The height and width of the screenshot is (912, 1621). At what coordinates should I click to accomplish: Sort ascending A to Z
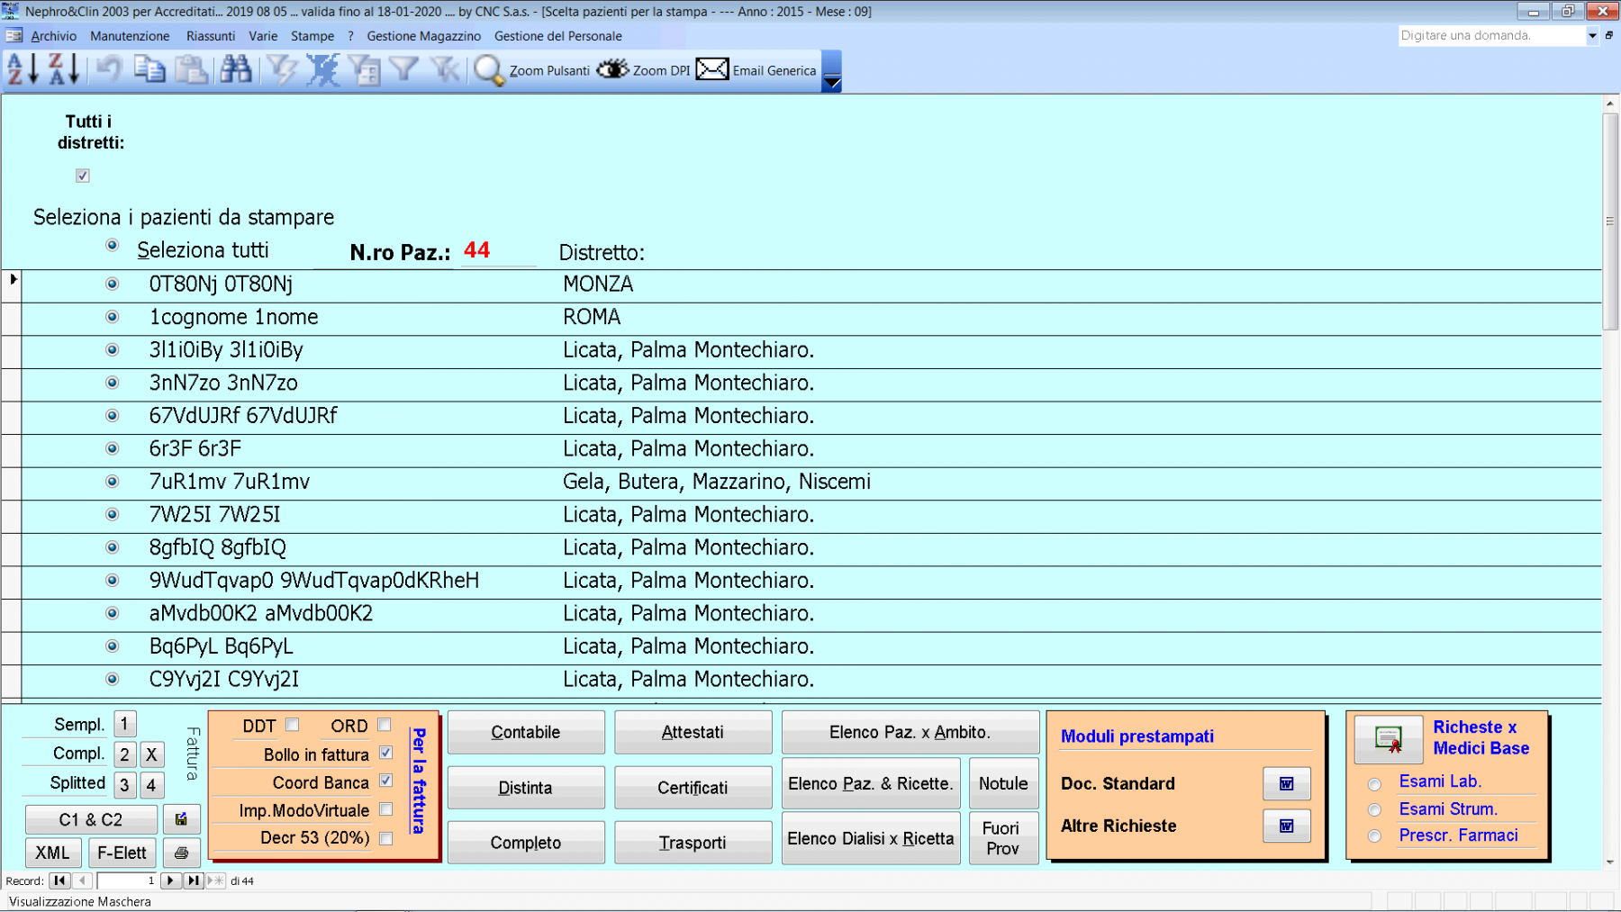click(23, 70)
